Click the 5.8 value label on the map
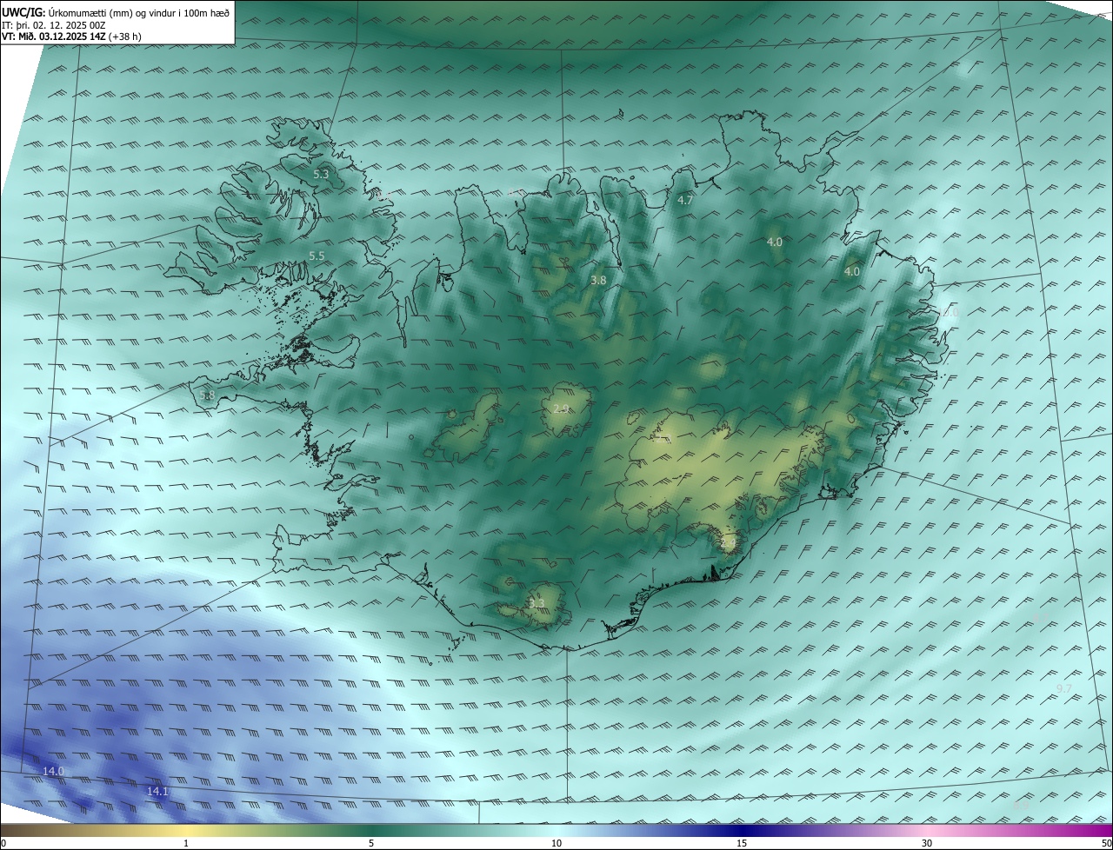Image resolution: width=1113 pixels, height=850 pixels. [x=207, y=395]
